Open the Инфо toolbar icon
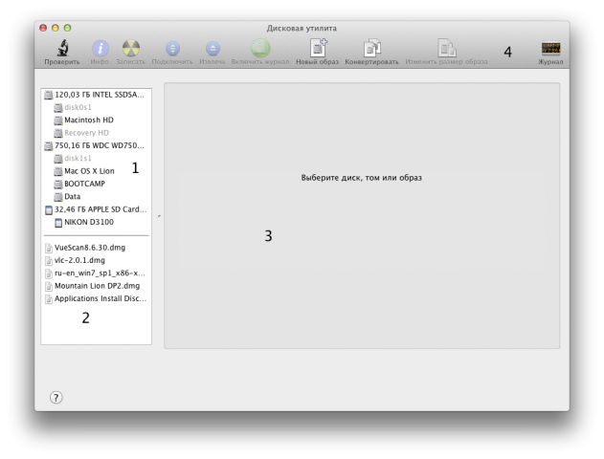The height and width of the screenshot is (459, 604). point(101,48)
